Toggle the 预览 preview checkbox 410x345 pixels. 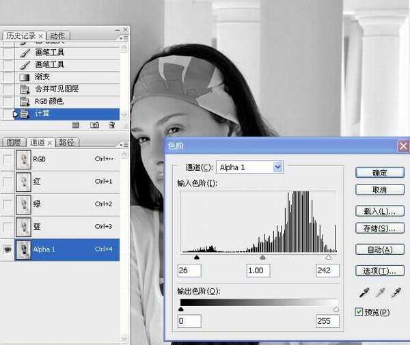[x=359, y=312]
